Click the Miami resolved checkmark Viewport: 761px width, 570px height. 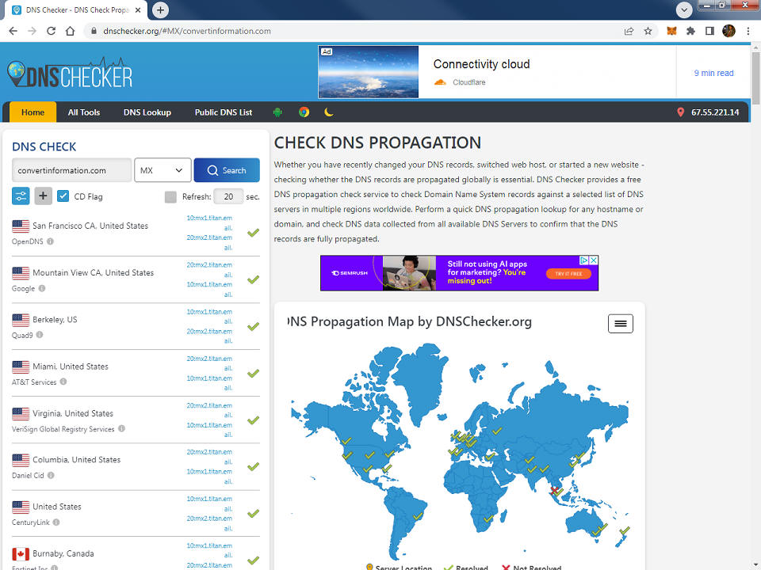pos(253,373)
